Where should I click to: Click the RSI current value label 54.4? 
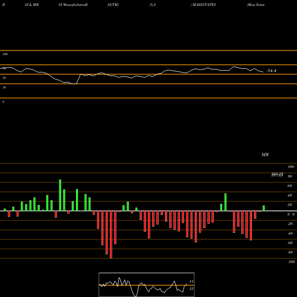click(x=271, y=71)
